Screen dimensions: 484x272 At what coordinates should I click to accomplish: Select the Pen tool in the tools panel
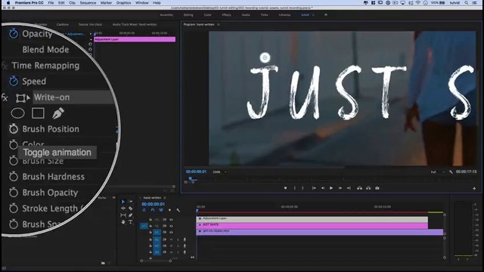tap(131, 215)
